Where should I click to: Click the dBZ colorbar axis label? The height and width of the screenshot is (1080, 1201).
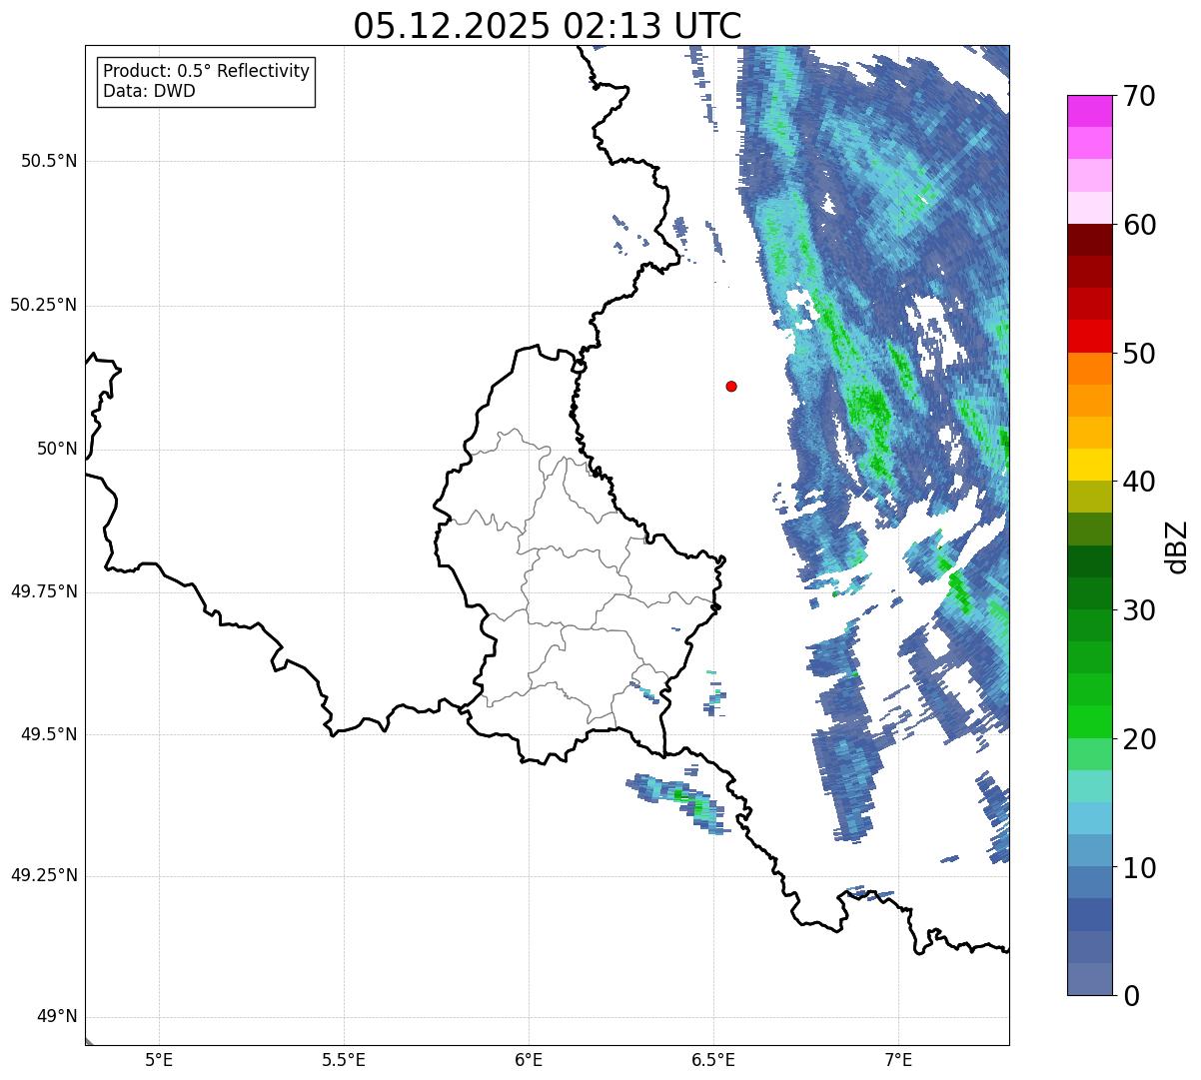[x=1177, y=546]
